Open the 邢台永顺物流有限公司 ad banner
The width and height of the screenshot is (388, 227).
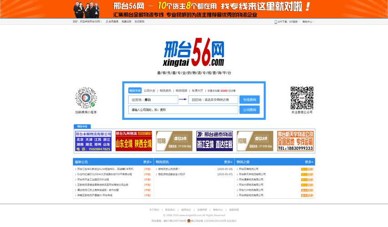click(x=93, y=141)
